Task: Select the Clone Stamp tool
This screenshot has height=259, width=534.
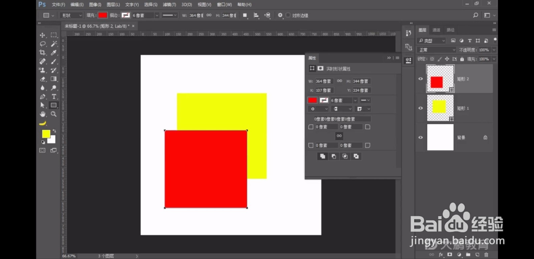Action: (42, 70)
